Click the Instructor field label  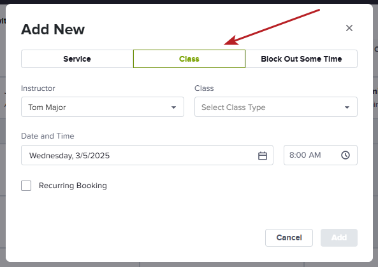pos(38,88)
